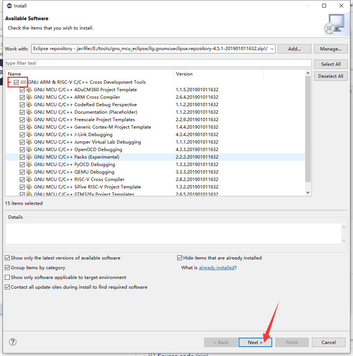This screenshot has height=356, width=353.
Task: Uncheck Jumper Virtual Lab Debugging checkbox
Action: coord(22,142)
